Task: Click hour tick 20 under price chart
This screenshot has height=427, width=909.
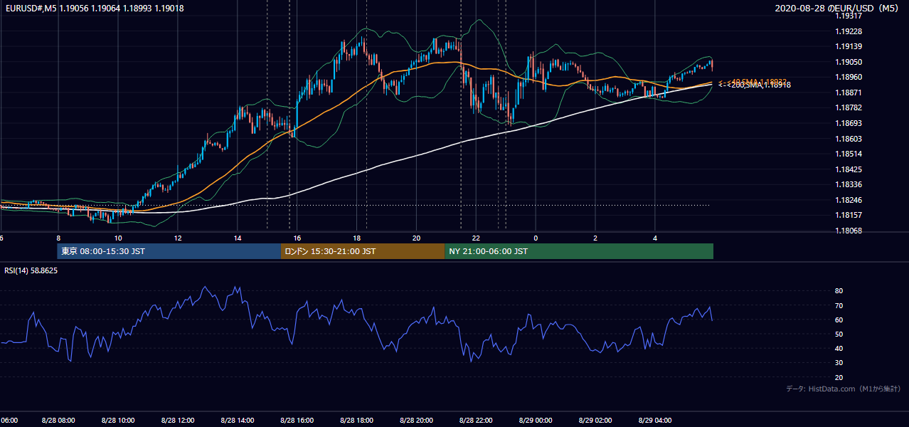Action: coord(417,238)
